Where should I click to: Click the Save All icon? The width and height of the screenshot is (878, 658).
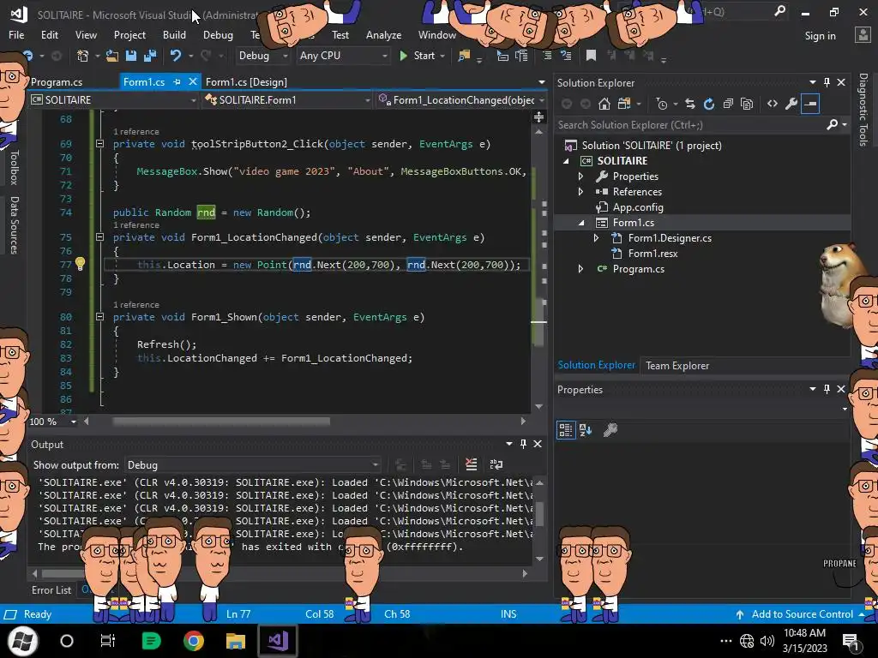tap(150, 56)
